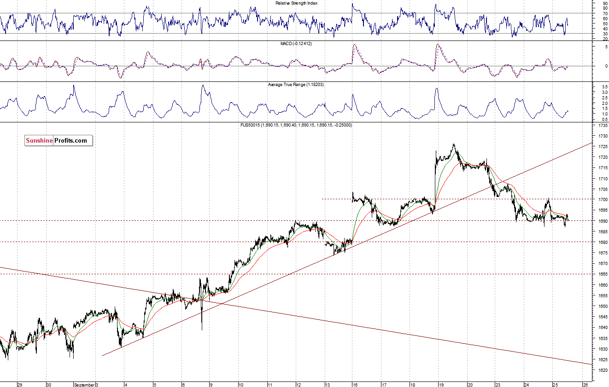Click the 1635 price axis label
This screenshot has height=387, width=609.
click(x=603, y=338)
